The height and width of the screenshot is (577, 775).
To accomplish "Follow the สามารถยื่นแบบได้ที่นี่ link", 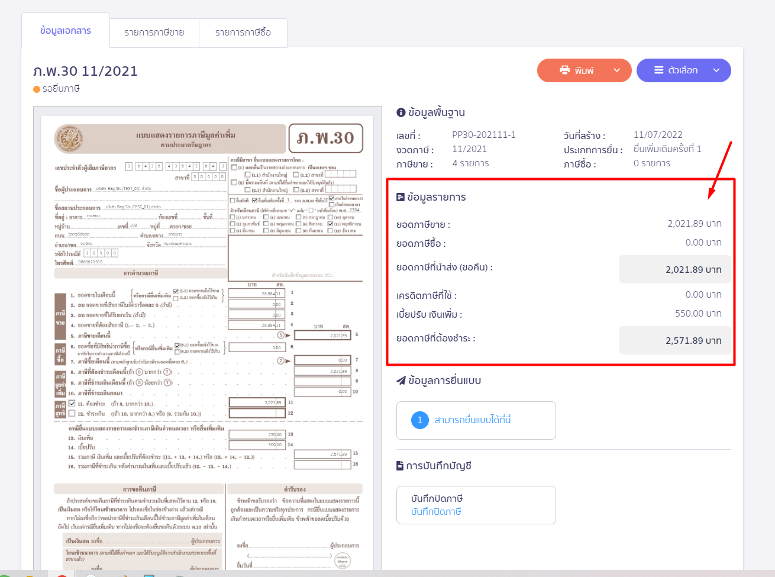I will 472,420.
